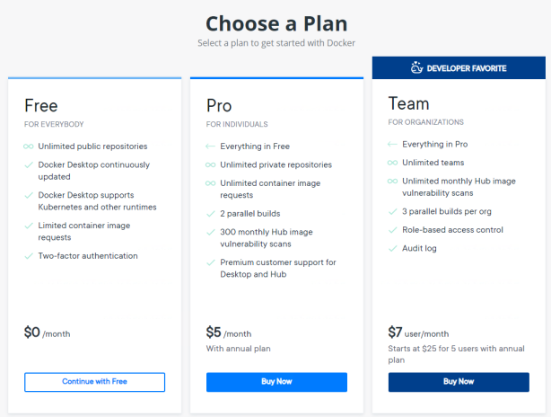This screenshot has height=417, width=551.
Task: Click checkmark beside Role-based access control
Action: tap(393, 229)
